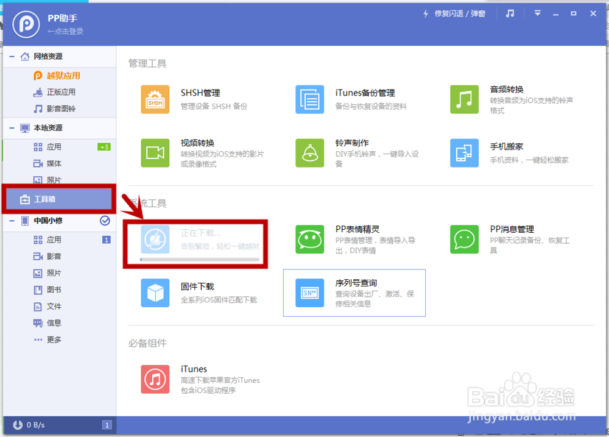Click the download count badge in status bar
Image resolution: width=609 pixels, height=437 pixels.
(107, 425)
